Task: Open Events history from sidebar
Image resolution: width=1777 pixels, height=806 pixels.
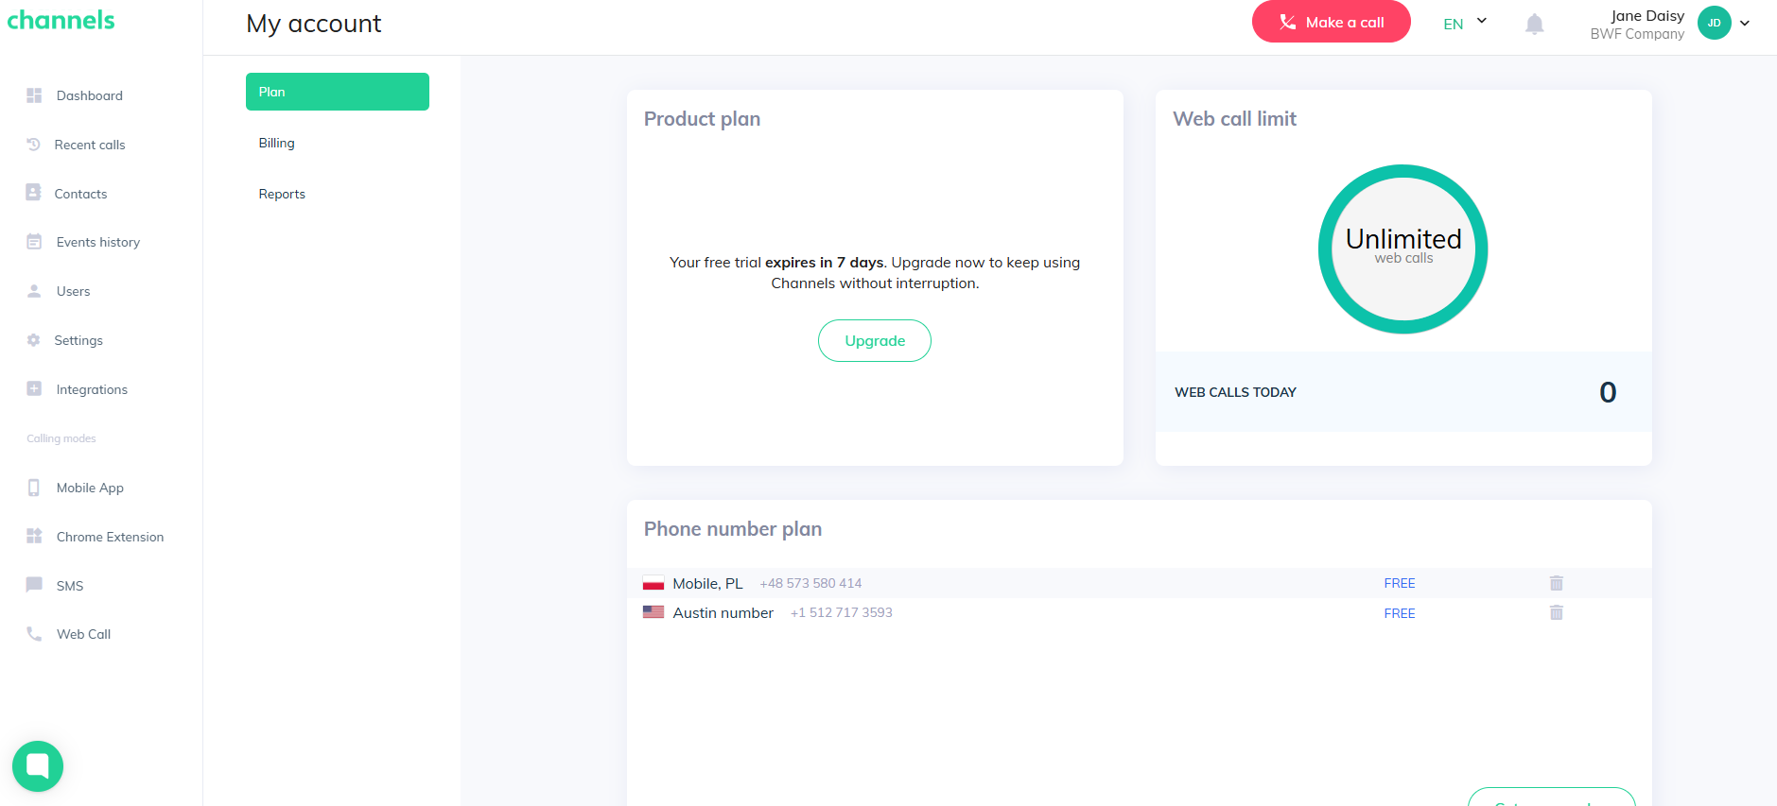Action: click(97, 242)
